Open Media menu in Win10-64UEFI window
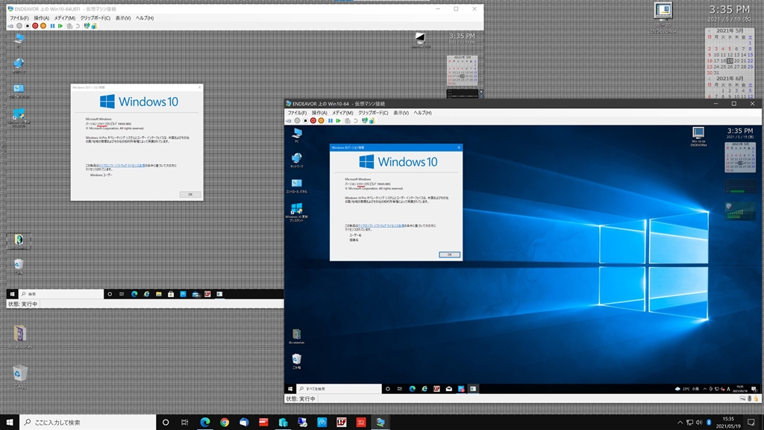764x430 pixels. [65, 18]
